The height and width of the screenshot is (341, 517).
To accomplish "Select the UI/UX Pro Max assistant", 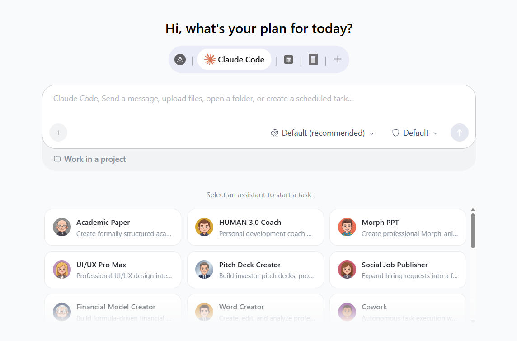I will coord(113,270).
